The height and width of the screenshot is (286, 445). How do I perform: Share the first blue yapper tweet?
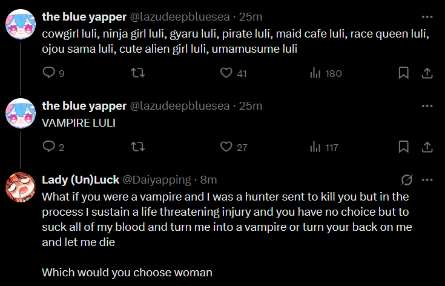click(x=426, y=73)
